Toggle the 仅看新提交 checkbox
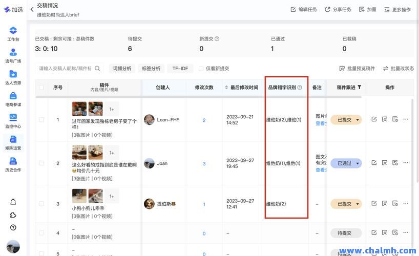This screenshot has width=419, height=256. (x=201, y=69)
